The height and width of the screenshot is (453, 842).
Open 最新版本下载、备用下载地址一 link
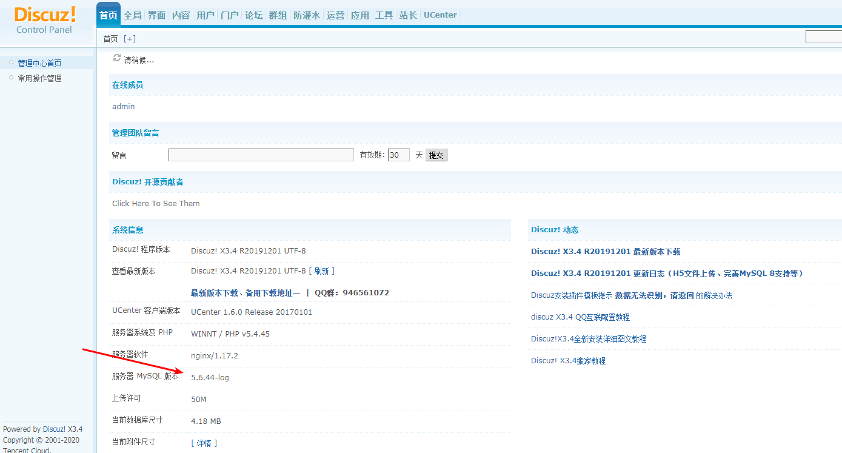[x=246, y=293]
